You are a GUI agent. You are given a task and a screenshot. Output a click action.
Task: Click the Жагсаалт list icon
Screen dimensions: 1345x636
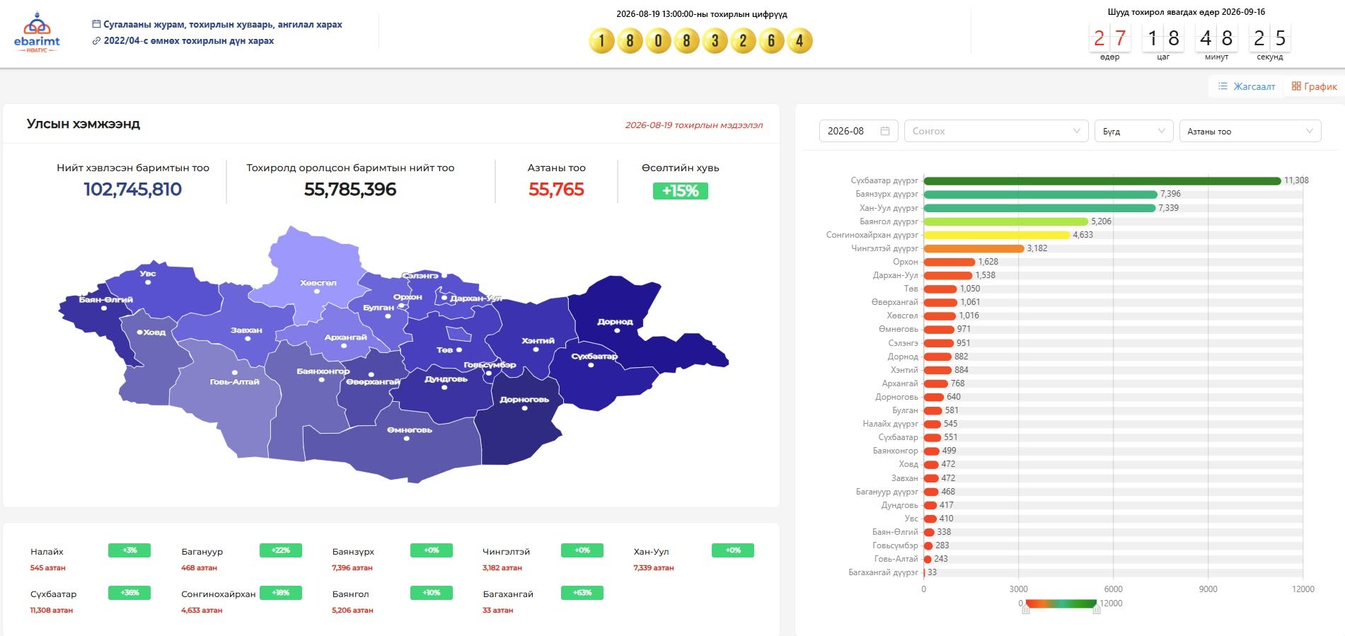tap(1223, 86)
